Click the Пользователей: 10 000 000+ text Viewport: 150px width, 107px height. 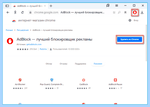(66, 49)
